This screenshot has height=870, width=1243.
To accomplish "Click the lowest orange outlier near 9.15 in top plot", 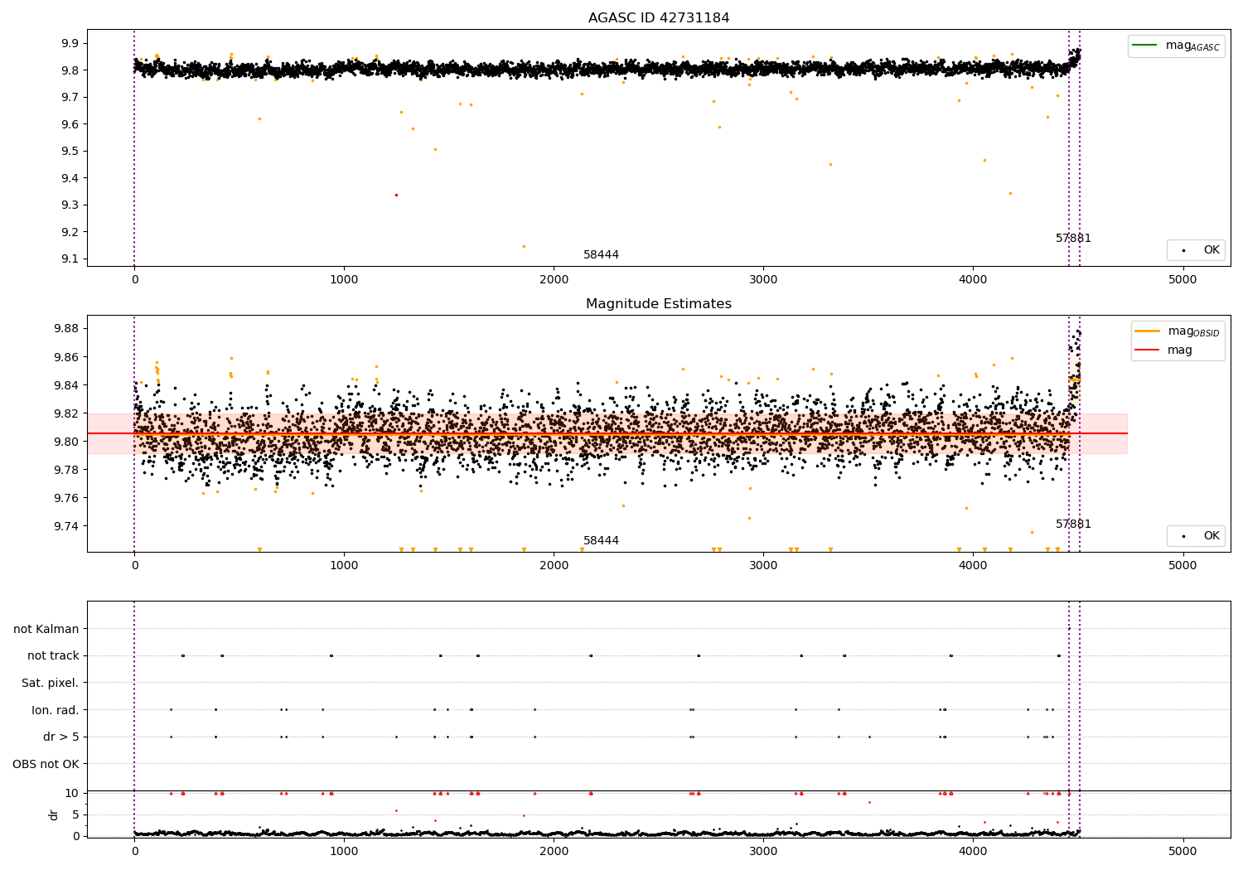I will point(524,246).
